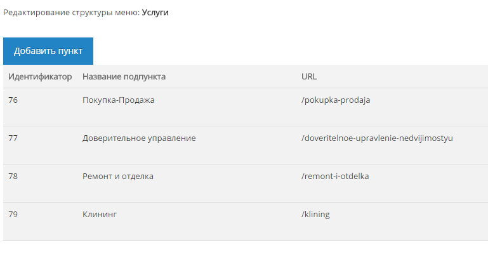The width and height of the screenshot is (488, 254).
Task: Click the Название подпункта column header
Action: point(124,77)
